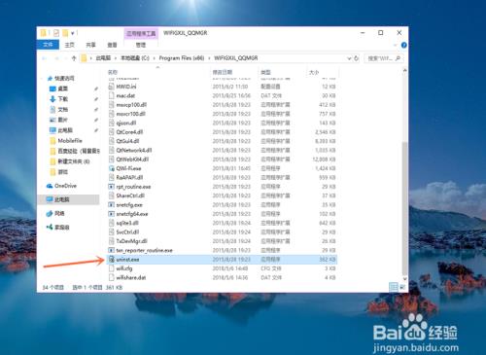Open the View ribbon tab
Viewport: 486px width, 355px height.
[x=112, y=45]
